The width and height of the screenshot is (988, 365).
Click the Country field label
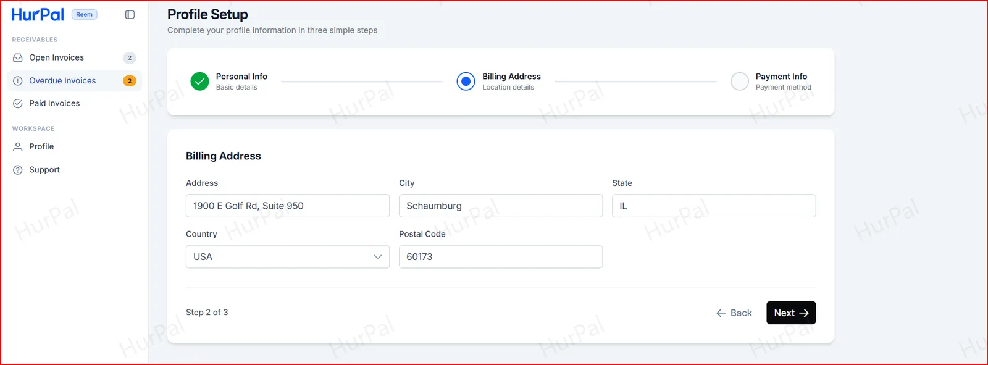point(201,234)
